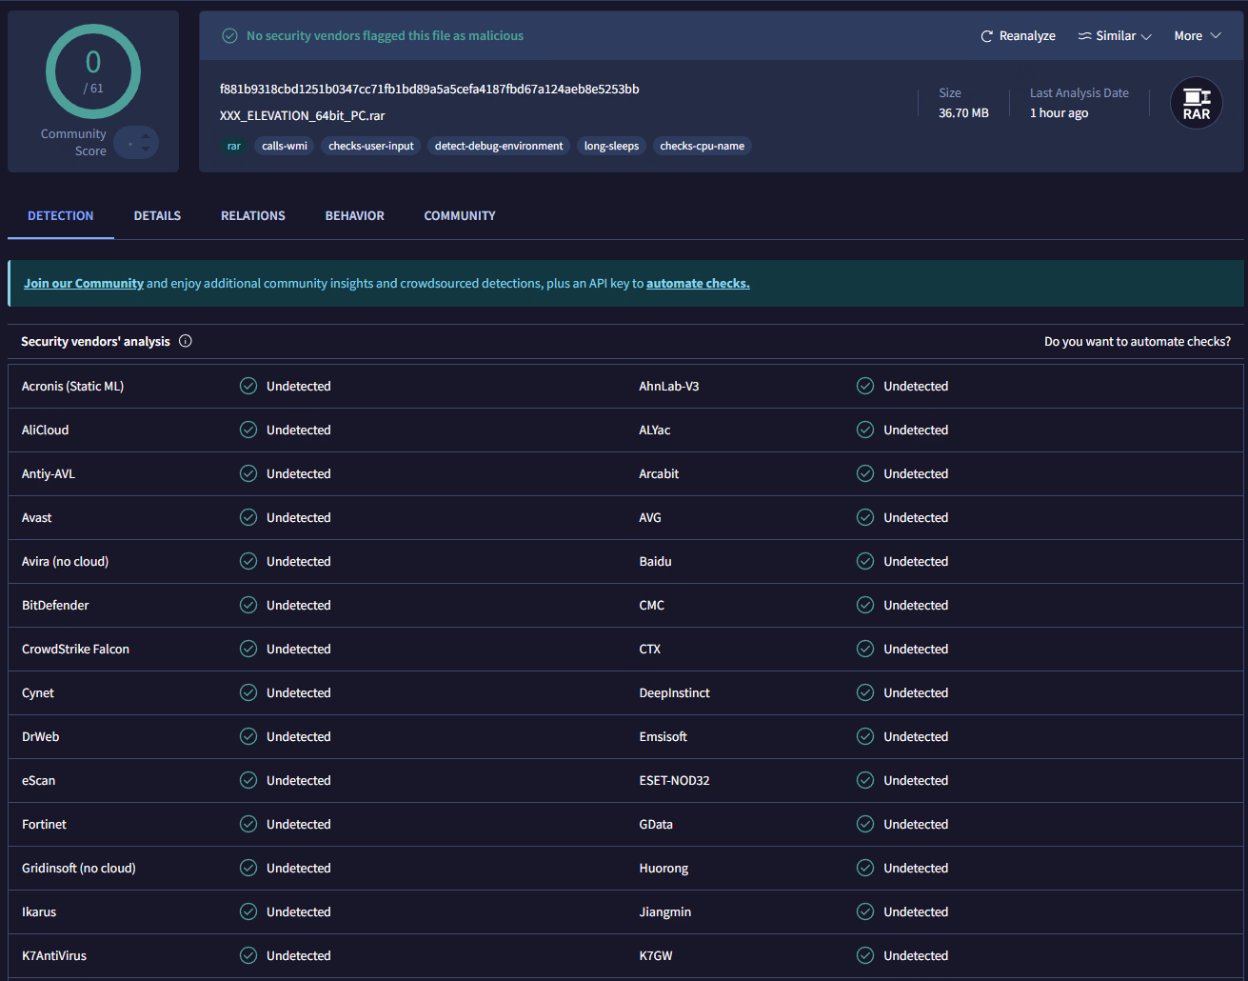Image resolution: width=1248 pixels, height=981 pixels.
Task: Click the checks-cpu-name tag
Action: 703,146
